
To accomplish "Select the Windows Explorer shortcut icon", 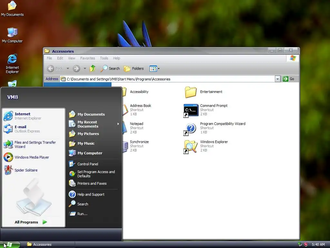I will pyautogui.click(x=191, y=146).
